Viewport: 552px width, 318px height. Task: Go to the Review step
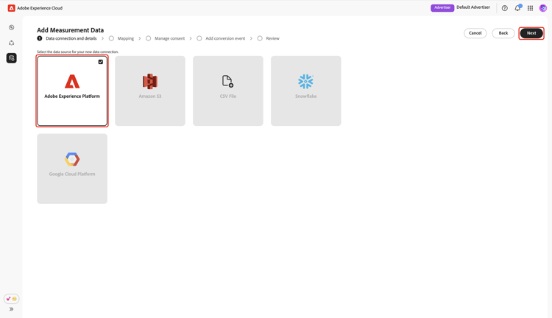(269, 38)
